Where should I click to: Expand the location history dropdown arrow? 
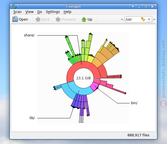click(149, 19)
